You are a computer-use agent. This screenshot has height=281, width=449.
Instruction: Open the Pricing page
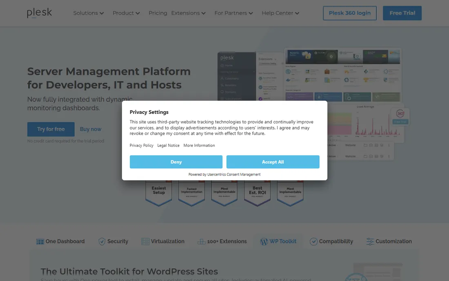158,13
